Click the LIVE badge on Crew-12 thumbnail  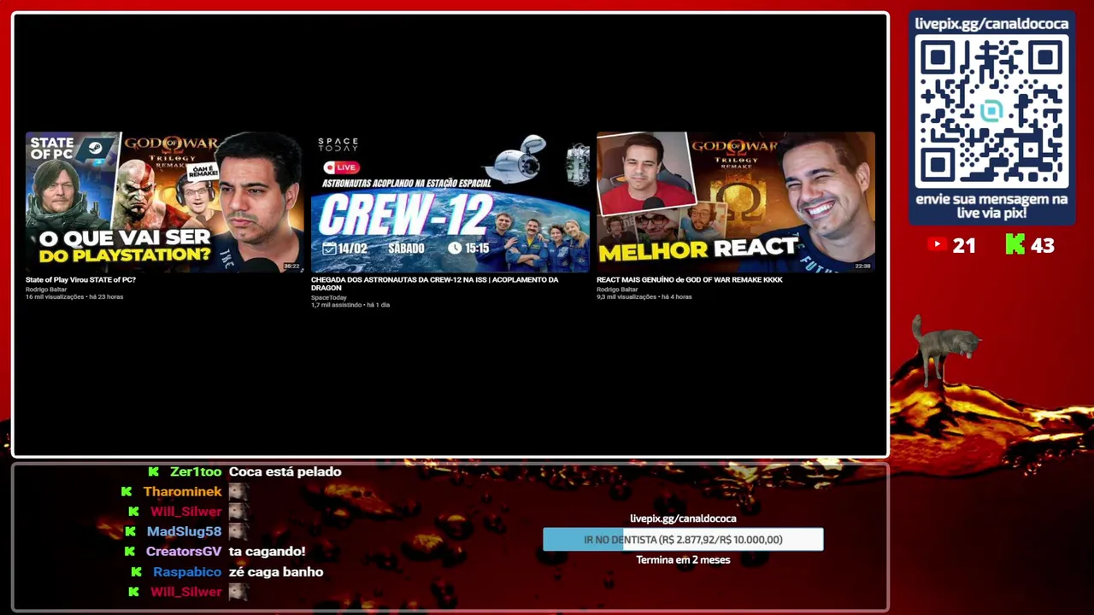(x=340, y=167)
